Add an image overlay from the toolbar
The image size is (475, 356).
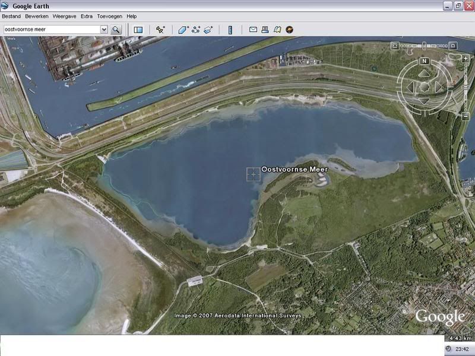[x=208, y=29]
